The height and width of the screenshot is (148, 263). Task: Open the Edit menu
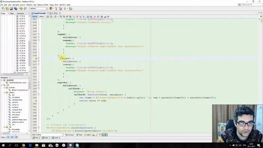[5, 5]
